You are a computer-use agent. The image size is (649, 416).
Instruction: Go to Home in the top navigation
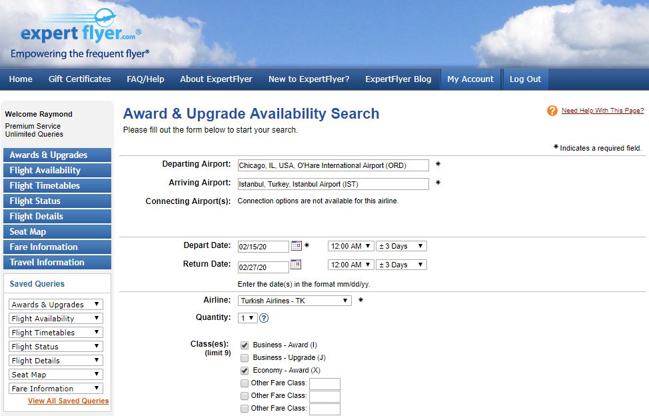pyautogui.click(x=21, y=79)
